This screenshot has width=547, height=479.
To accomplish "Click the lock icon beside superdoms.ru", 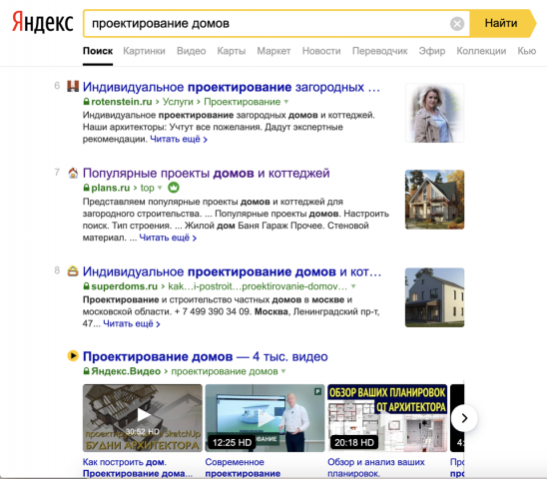I will tap(86, 286).
